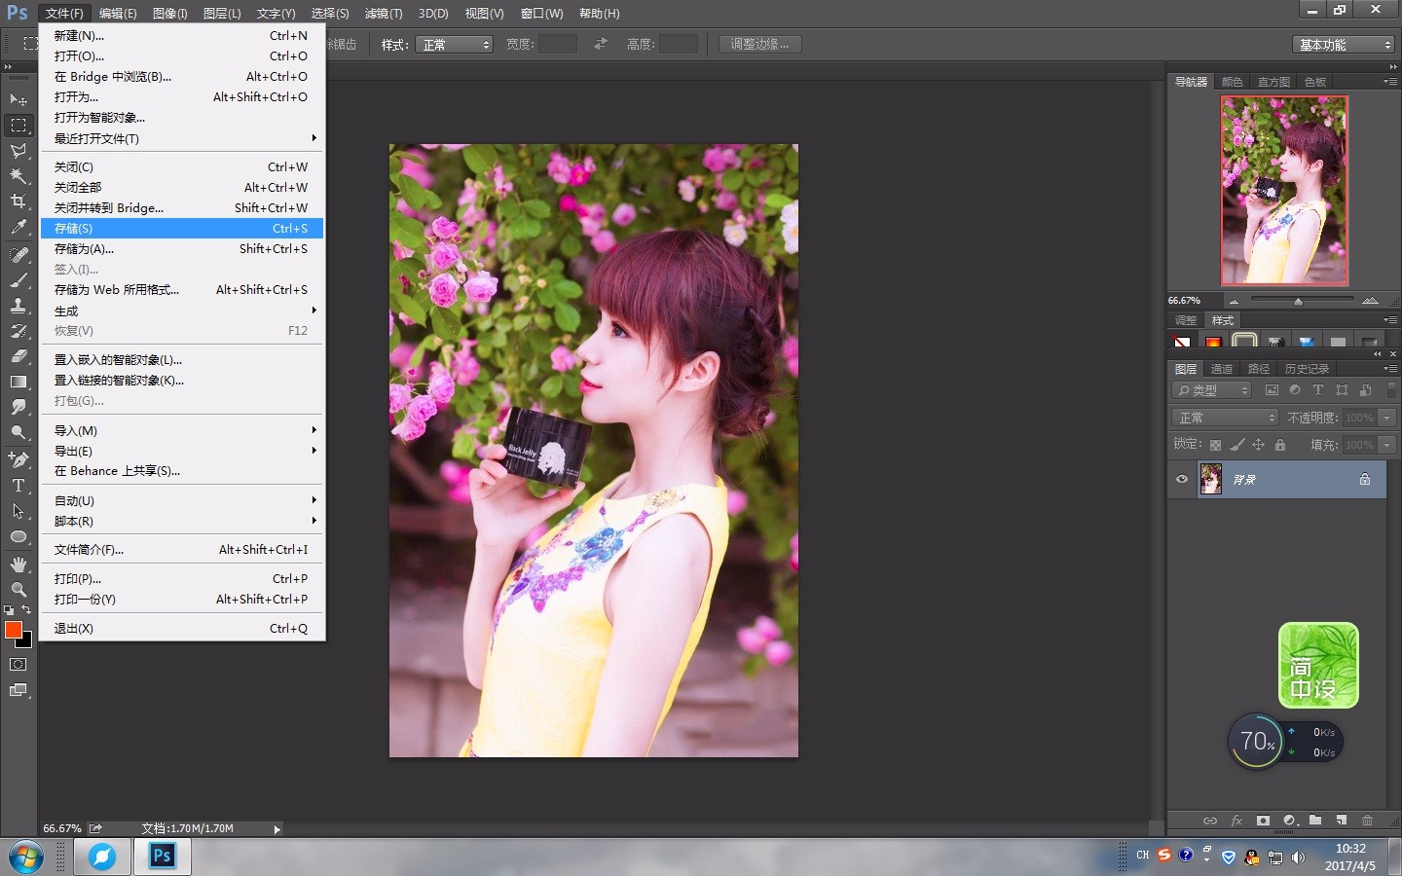Toggle visibility of the 背景 layer
Image resolution: width=1402 pixels, height=876 pixels.
tap(1182, 479)
